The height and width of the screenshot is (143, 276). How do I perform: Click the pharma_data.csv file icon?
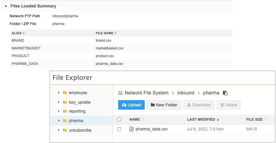[131, 129]
